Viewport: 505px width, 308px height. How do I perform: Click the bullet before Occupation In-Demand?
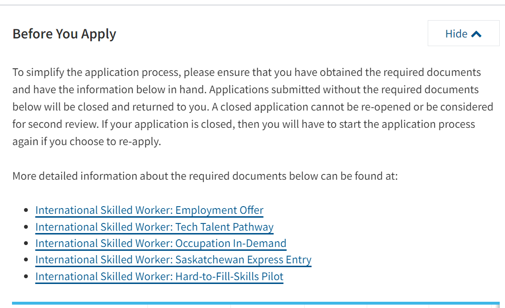pos(26,244)
